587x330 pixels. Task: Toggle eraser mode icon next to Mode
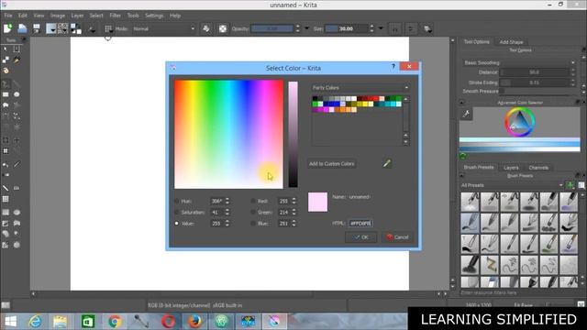[x=205, y=28]
